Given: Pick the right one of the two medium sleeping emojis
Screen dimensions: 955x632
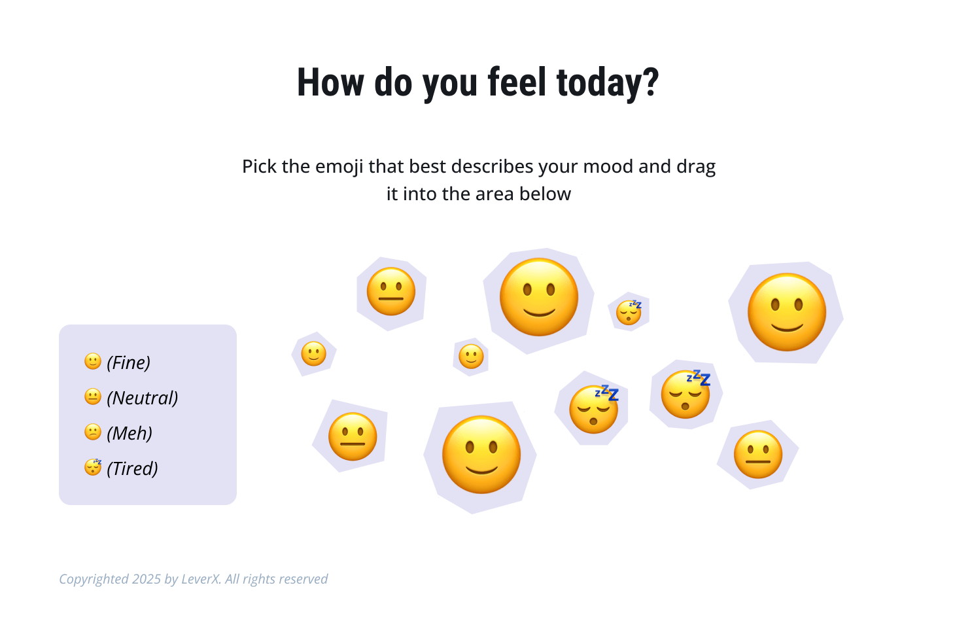Looking at the screenshot, I should 686,395.
